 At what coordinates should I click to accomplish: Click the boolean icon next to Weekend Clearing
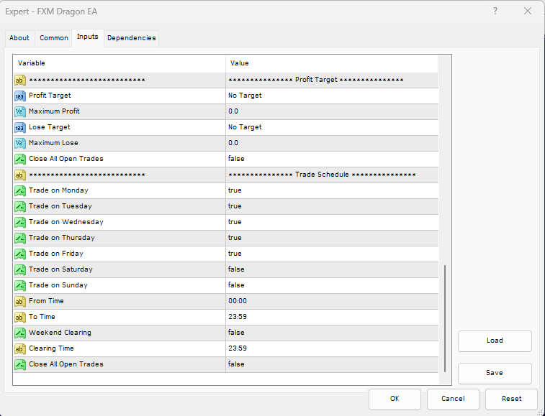(20, 333)
